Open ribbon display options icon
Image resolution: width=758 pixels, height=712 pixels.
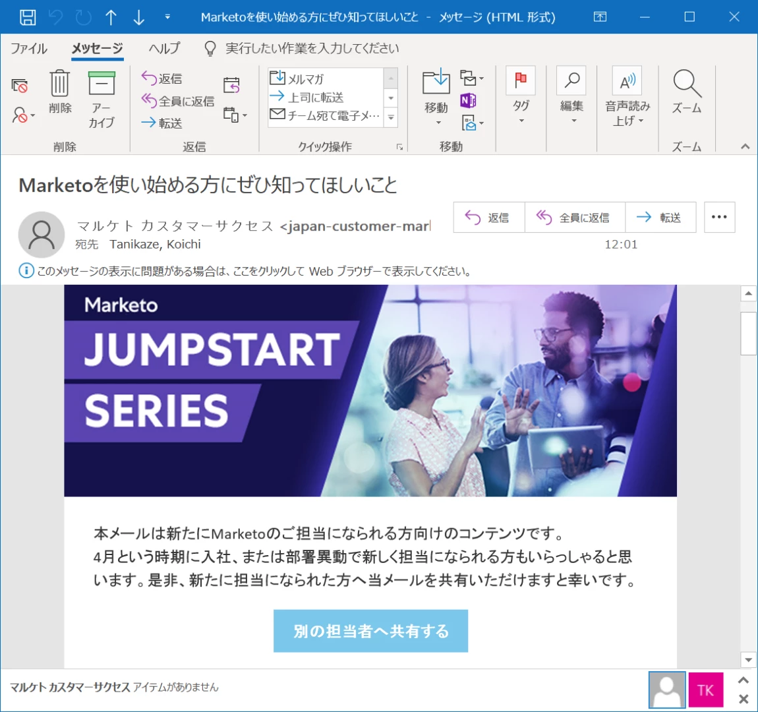point(600,17)
